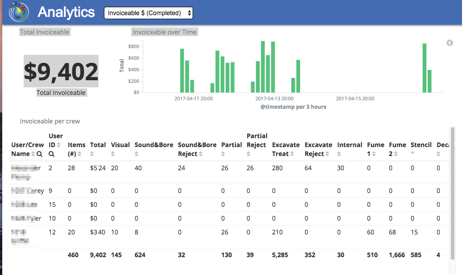
Task: Sort by Stencil column arrow
Action: (412, 153)
